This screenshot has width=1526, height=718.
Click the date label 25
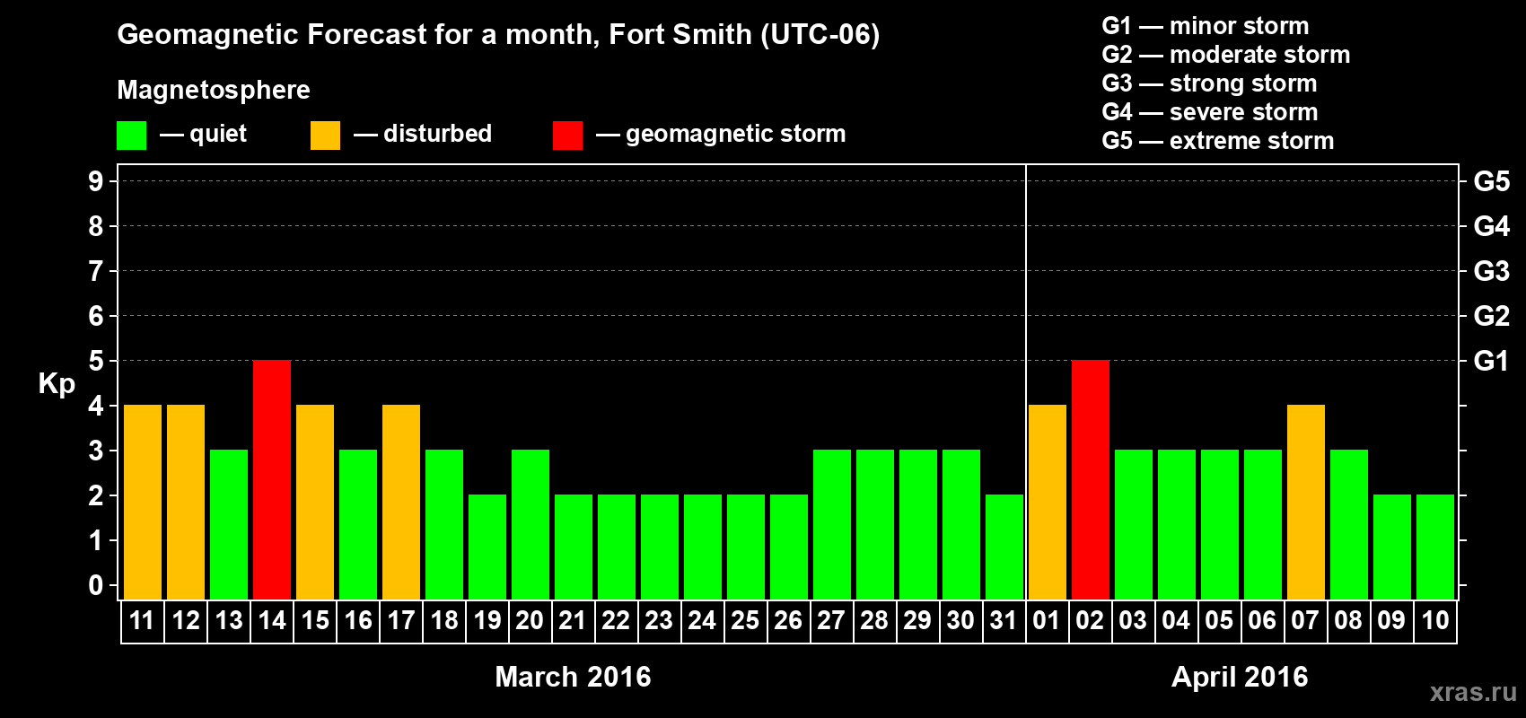pos(746,620)
